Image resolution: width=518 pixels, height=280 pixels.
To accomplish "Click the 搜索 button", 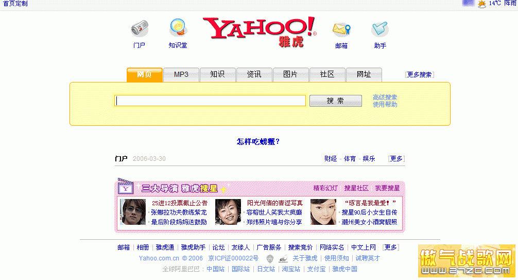I will [x=336, y=101].
